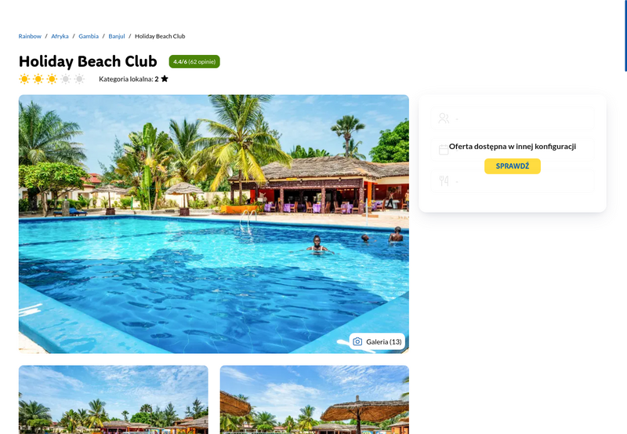Click the yellow SPRAWDŹ button
627x434 pixels.
coord(513,166)
